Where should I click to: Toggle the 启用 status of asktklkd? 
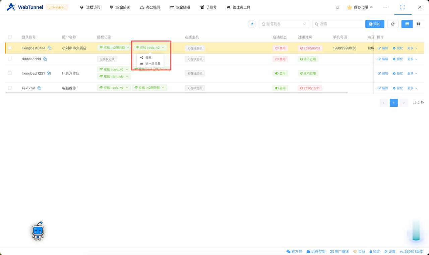[280, 88]
